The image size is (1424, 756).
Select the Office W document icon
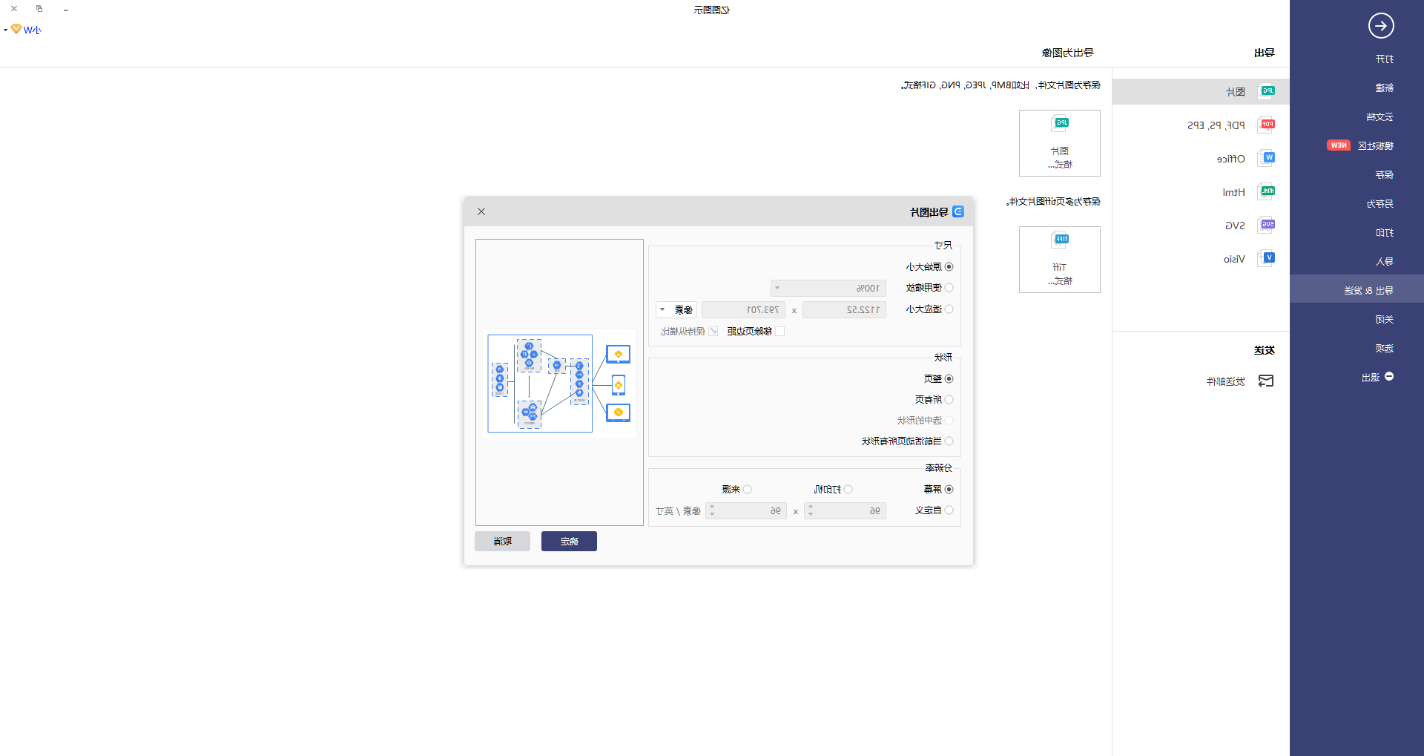[1268, 158]
